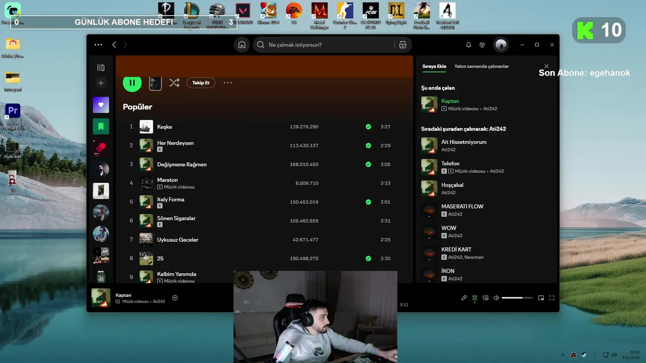Viewport: 646px width, 363px height.
Task: Enter full screen mode icon
Action: (552, 298)
